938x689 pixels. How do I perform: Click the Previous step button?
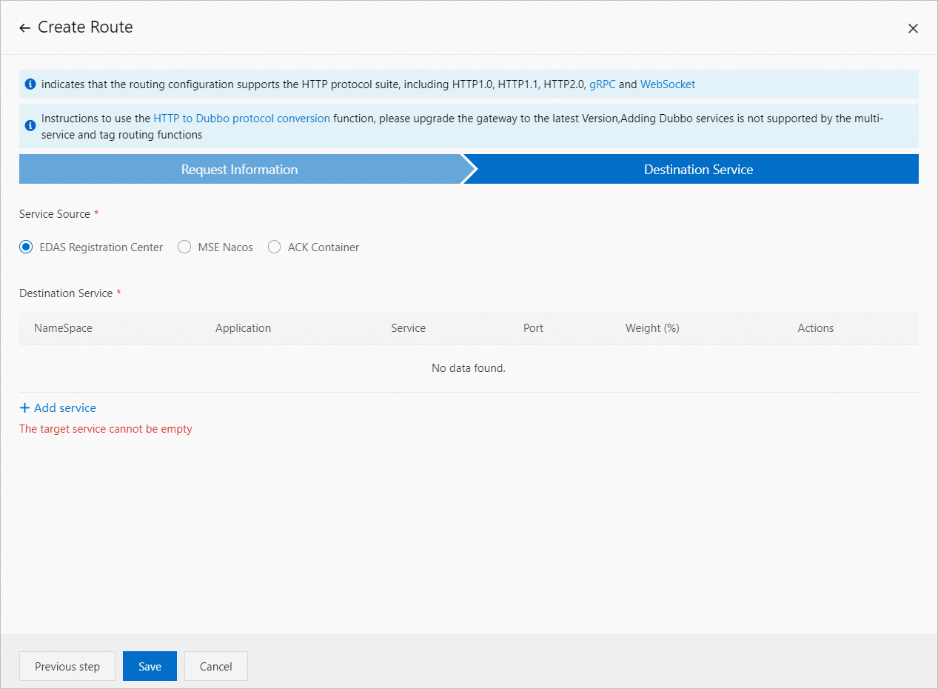click(x=67, y=666)
